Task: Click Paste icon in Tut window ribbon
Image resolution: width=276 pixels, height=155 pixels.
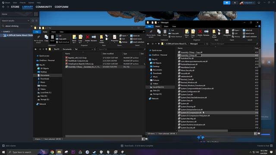Action: pos(52,38)
